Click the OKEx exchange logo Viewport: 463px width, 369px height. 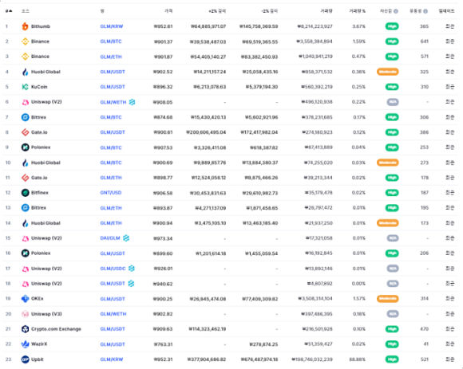tap(25, 299)
